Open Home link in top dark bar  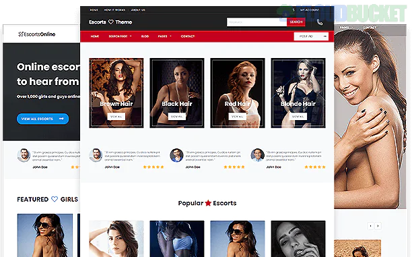(x=94, y=10)
